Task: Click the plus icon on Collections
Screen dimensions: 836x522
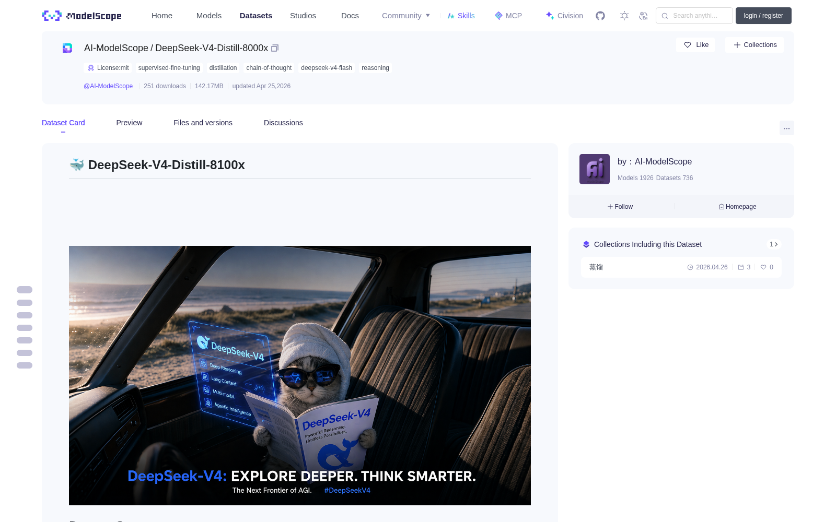Action: pos(737,45)
